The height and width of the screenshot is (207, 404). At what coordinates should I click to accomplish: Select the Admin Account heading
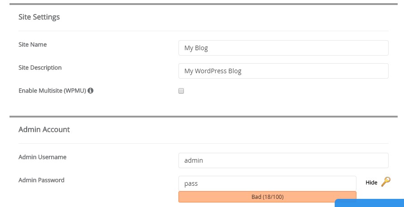coord(44,129)
